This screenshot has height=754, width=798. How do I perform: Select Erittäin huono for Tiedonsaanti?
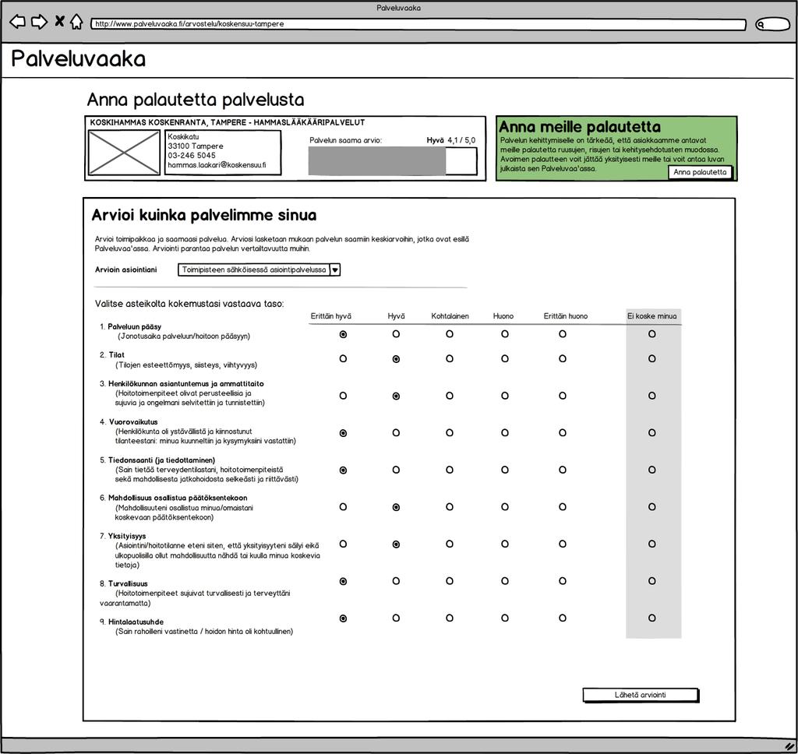click(x=563, y=470)
